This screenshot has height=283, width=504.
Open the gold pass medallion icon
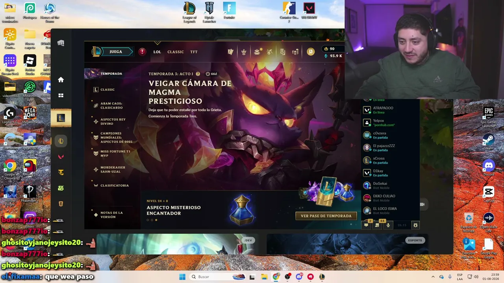(311, 51)
